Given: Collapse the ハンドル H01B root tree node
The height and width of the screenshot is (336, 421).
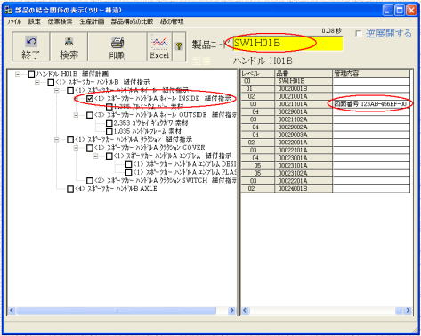Looking at the screenshot, I should [18, 74].
